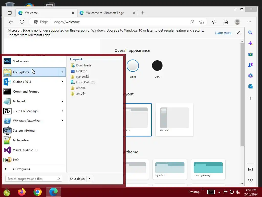Expand Desktop toolbar chevron on taskbar
Screen dimensions: 262x197
click(203, 189)
